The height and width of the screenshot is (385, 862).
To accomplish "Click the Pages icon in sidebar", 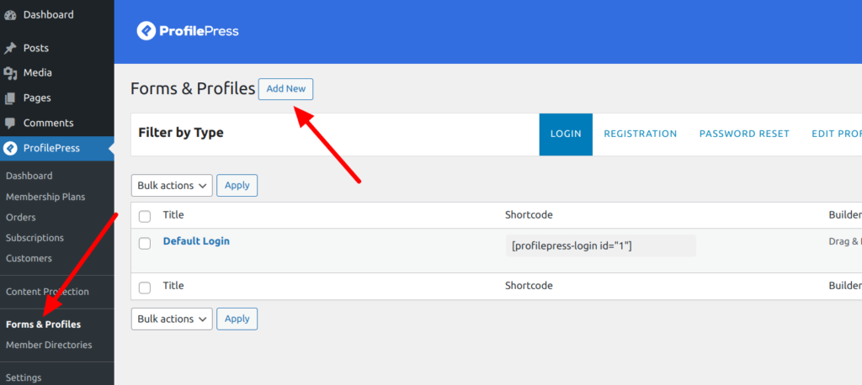I will [10, 98].
